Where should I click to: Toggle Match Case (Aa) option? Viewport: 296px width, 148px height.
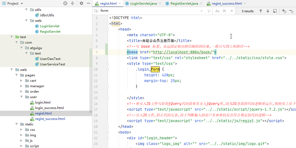(x=217, y=11)
